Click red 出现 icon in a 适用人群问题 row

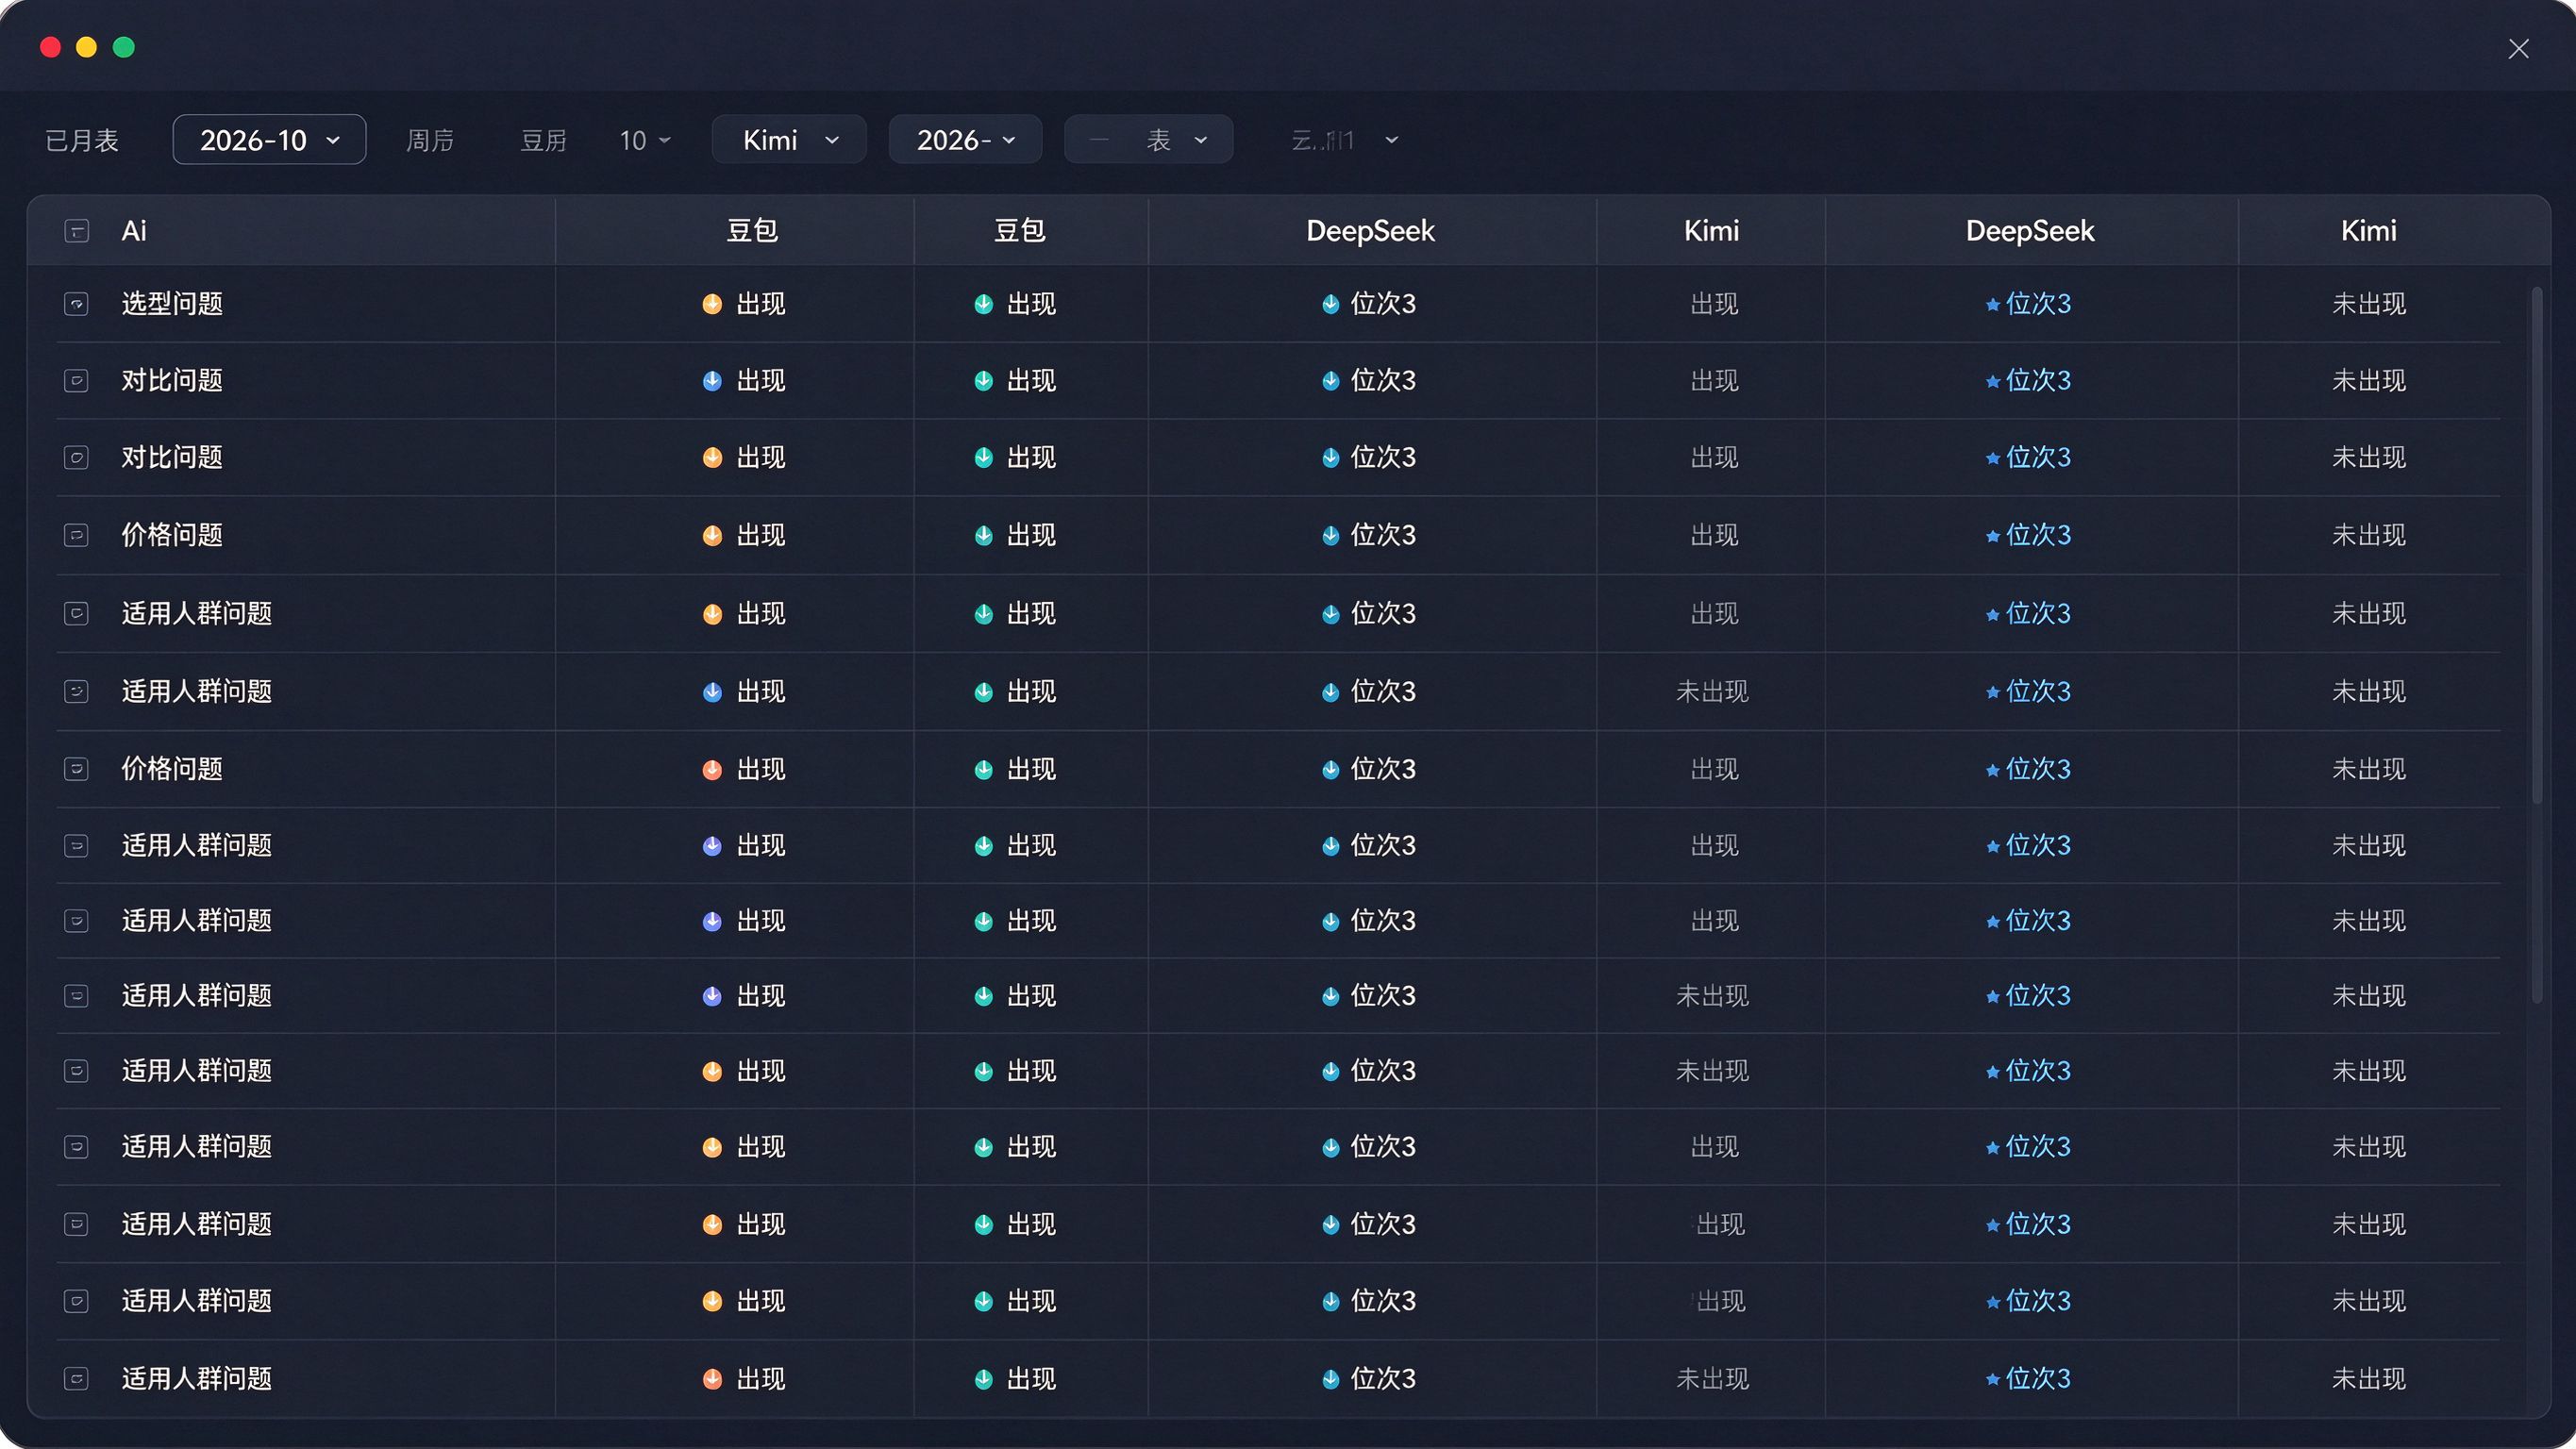[x=712, y=1380]
